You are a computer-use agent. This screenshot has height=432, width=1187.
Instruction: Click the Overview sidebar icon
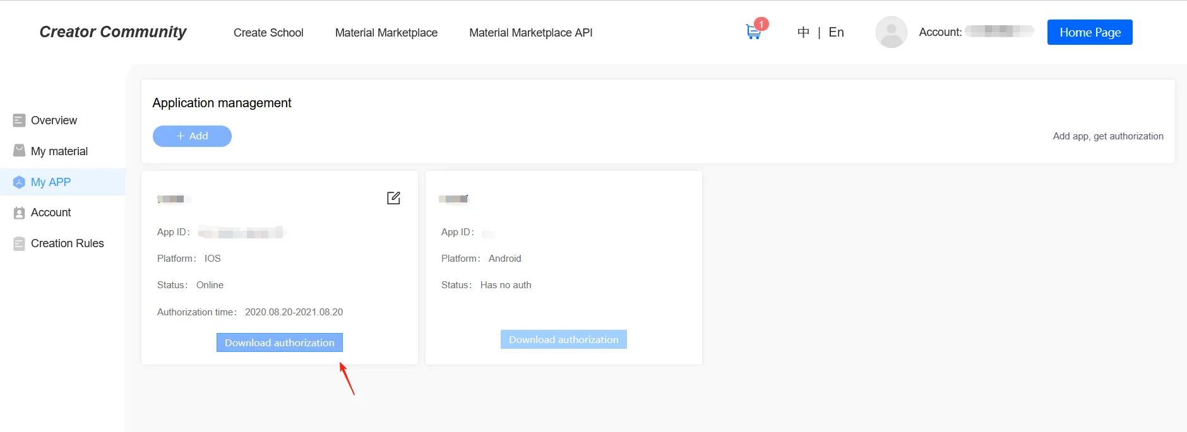click(19, 120)
